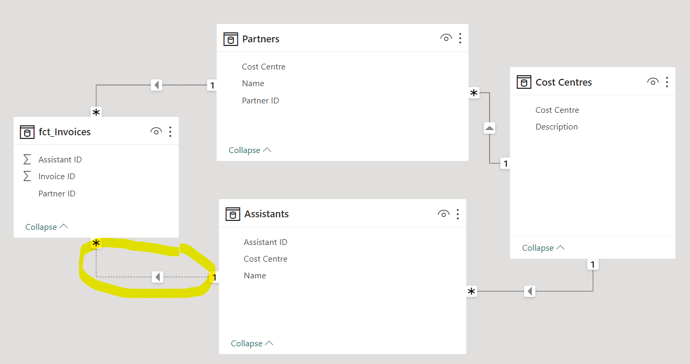Select filter arrow on Cost Centres-to-Assistants relationship
690x364 pixels.
point(530,291)
